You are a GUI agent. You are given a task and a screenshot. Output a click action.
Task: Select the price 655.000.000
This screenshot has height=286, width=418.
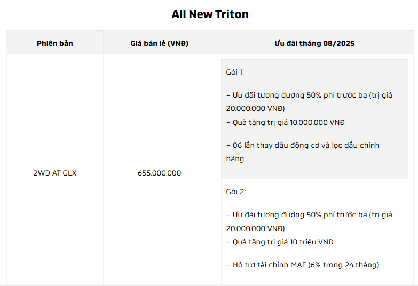pyautogui.click(x=159, y=173)
